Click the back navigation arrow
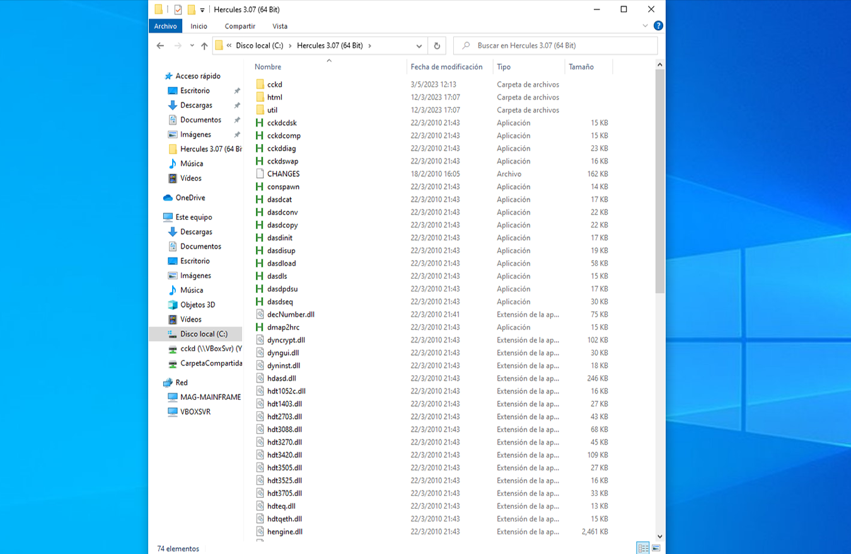This screenshot has width=851, height=554. point(160,46)
